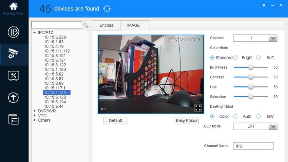Select Standard color mode
The image size is (288, 162).
pyautogui.click(x=212, y=58)
